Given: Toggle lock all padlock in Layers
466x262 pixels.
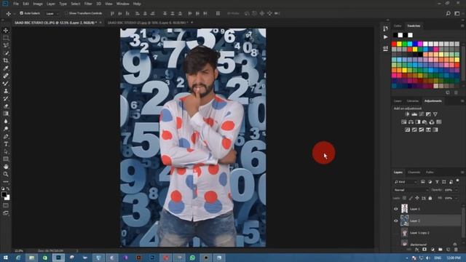Looking at the screenshot, I should 430,198.
